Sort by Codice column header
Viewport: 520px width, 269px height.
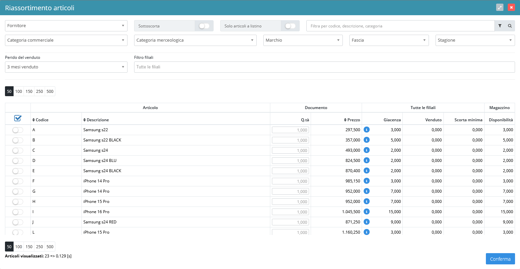coord(40,120)
